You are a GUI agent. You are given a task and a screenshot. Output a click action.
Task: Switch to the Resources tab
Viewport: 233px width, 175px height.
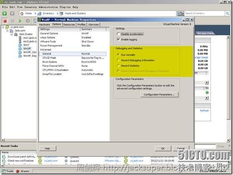click(69, 25)
